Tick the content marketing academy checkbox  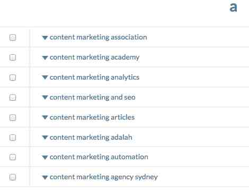tap(13, 57)
